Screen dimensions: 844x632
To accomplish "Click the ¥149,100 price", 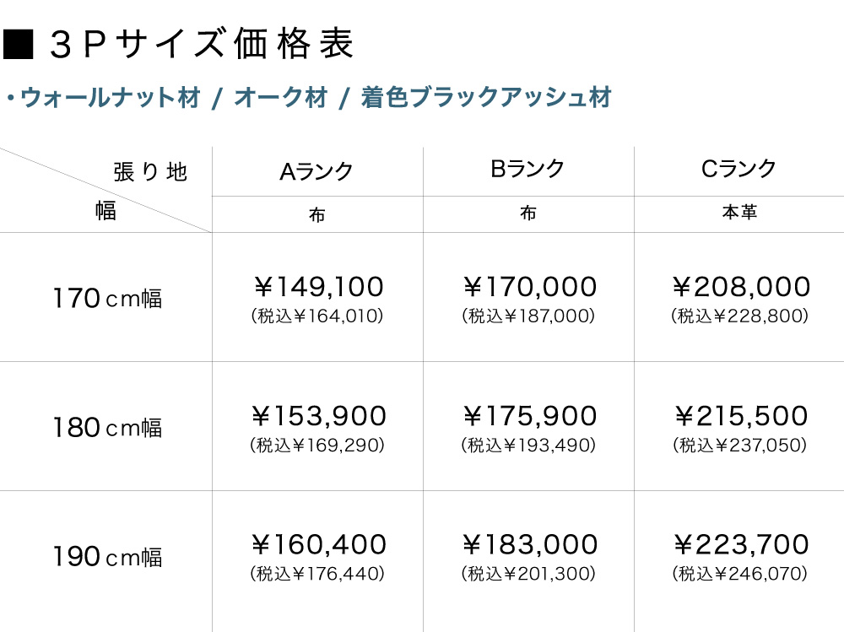I will tap(318, 287).
